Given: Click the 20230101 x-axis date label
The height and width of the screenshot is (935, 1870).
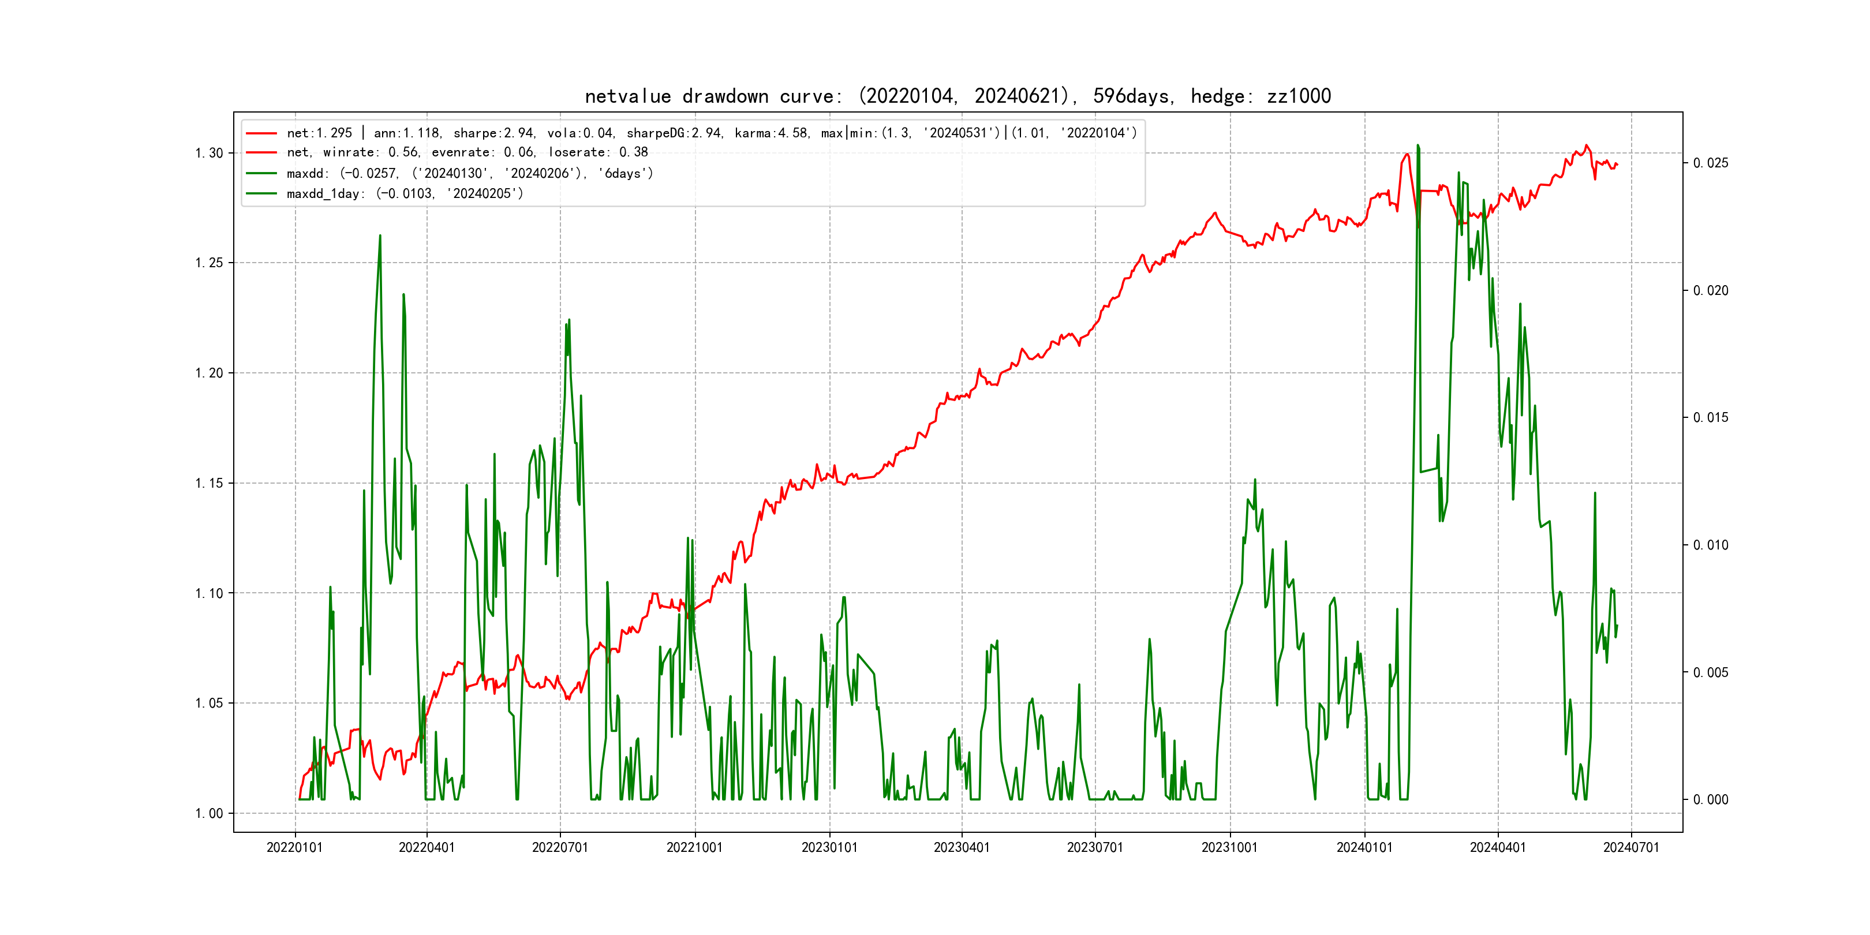Looking at the screenshot, I should click(829, 848).
